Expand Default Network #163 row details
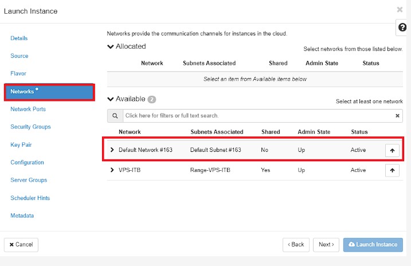This screenshot has width=411, height=266. (x=112, y=150)
